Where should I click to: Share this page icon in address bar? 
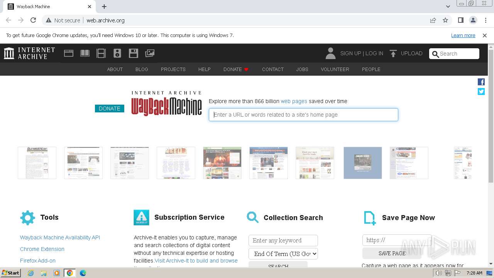pyautogui.click(x=433, y=20)
